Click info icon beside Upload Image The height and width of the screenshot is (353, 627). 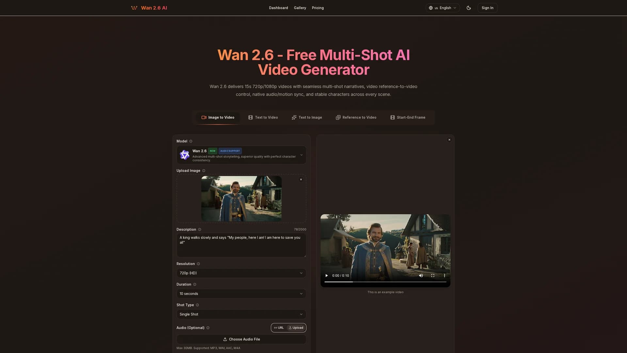[204, 171]
